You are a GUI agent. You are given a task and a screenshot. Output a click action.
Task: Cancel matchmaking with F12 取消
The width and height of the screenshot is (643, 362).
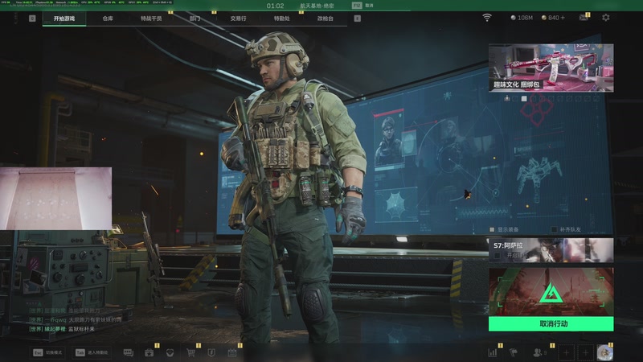[363, 6]
